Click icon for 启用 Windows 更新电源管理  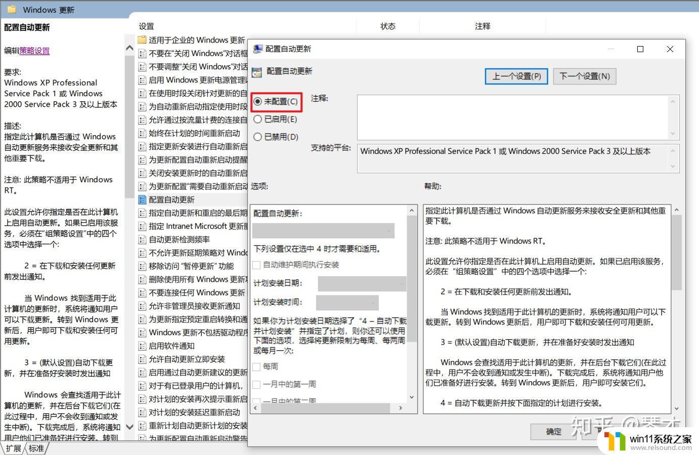pos(142,80)
